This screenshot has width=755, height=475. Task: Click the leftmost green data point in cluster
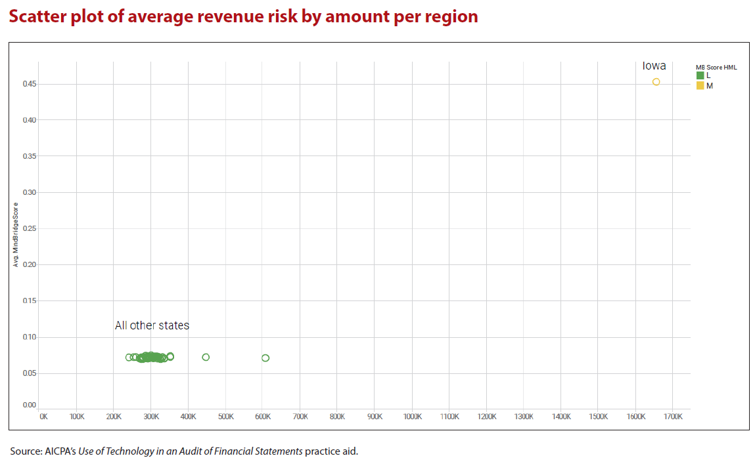coord(129,358)
